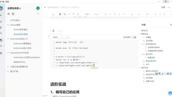
Task: Open the Bash language dropdown
Action: (61, 37)
